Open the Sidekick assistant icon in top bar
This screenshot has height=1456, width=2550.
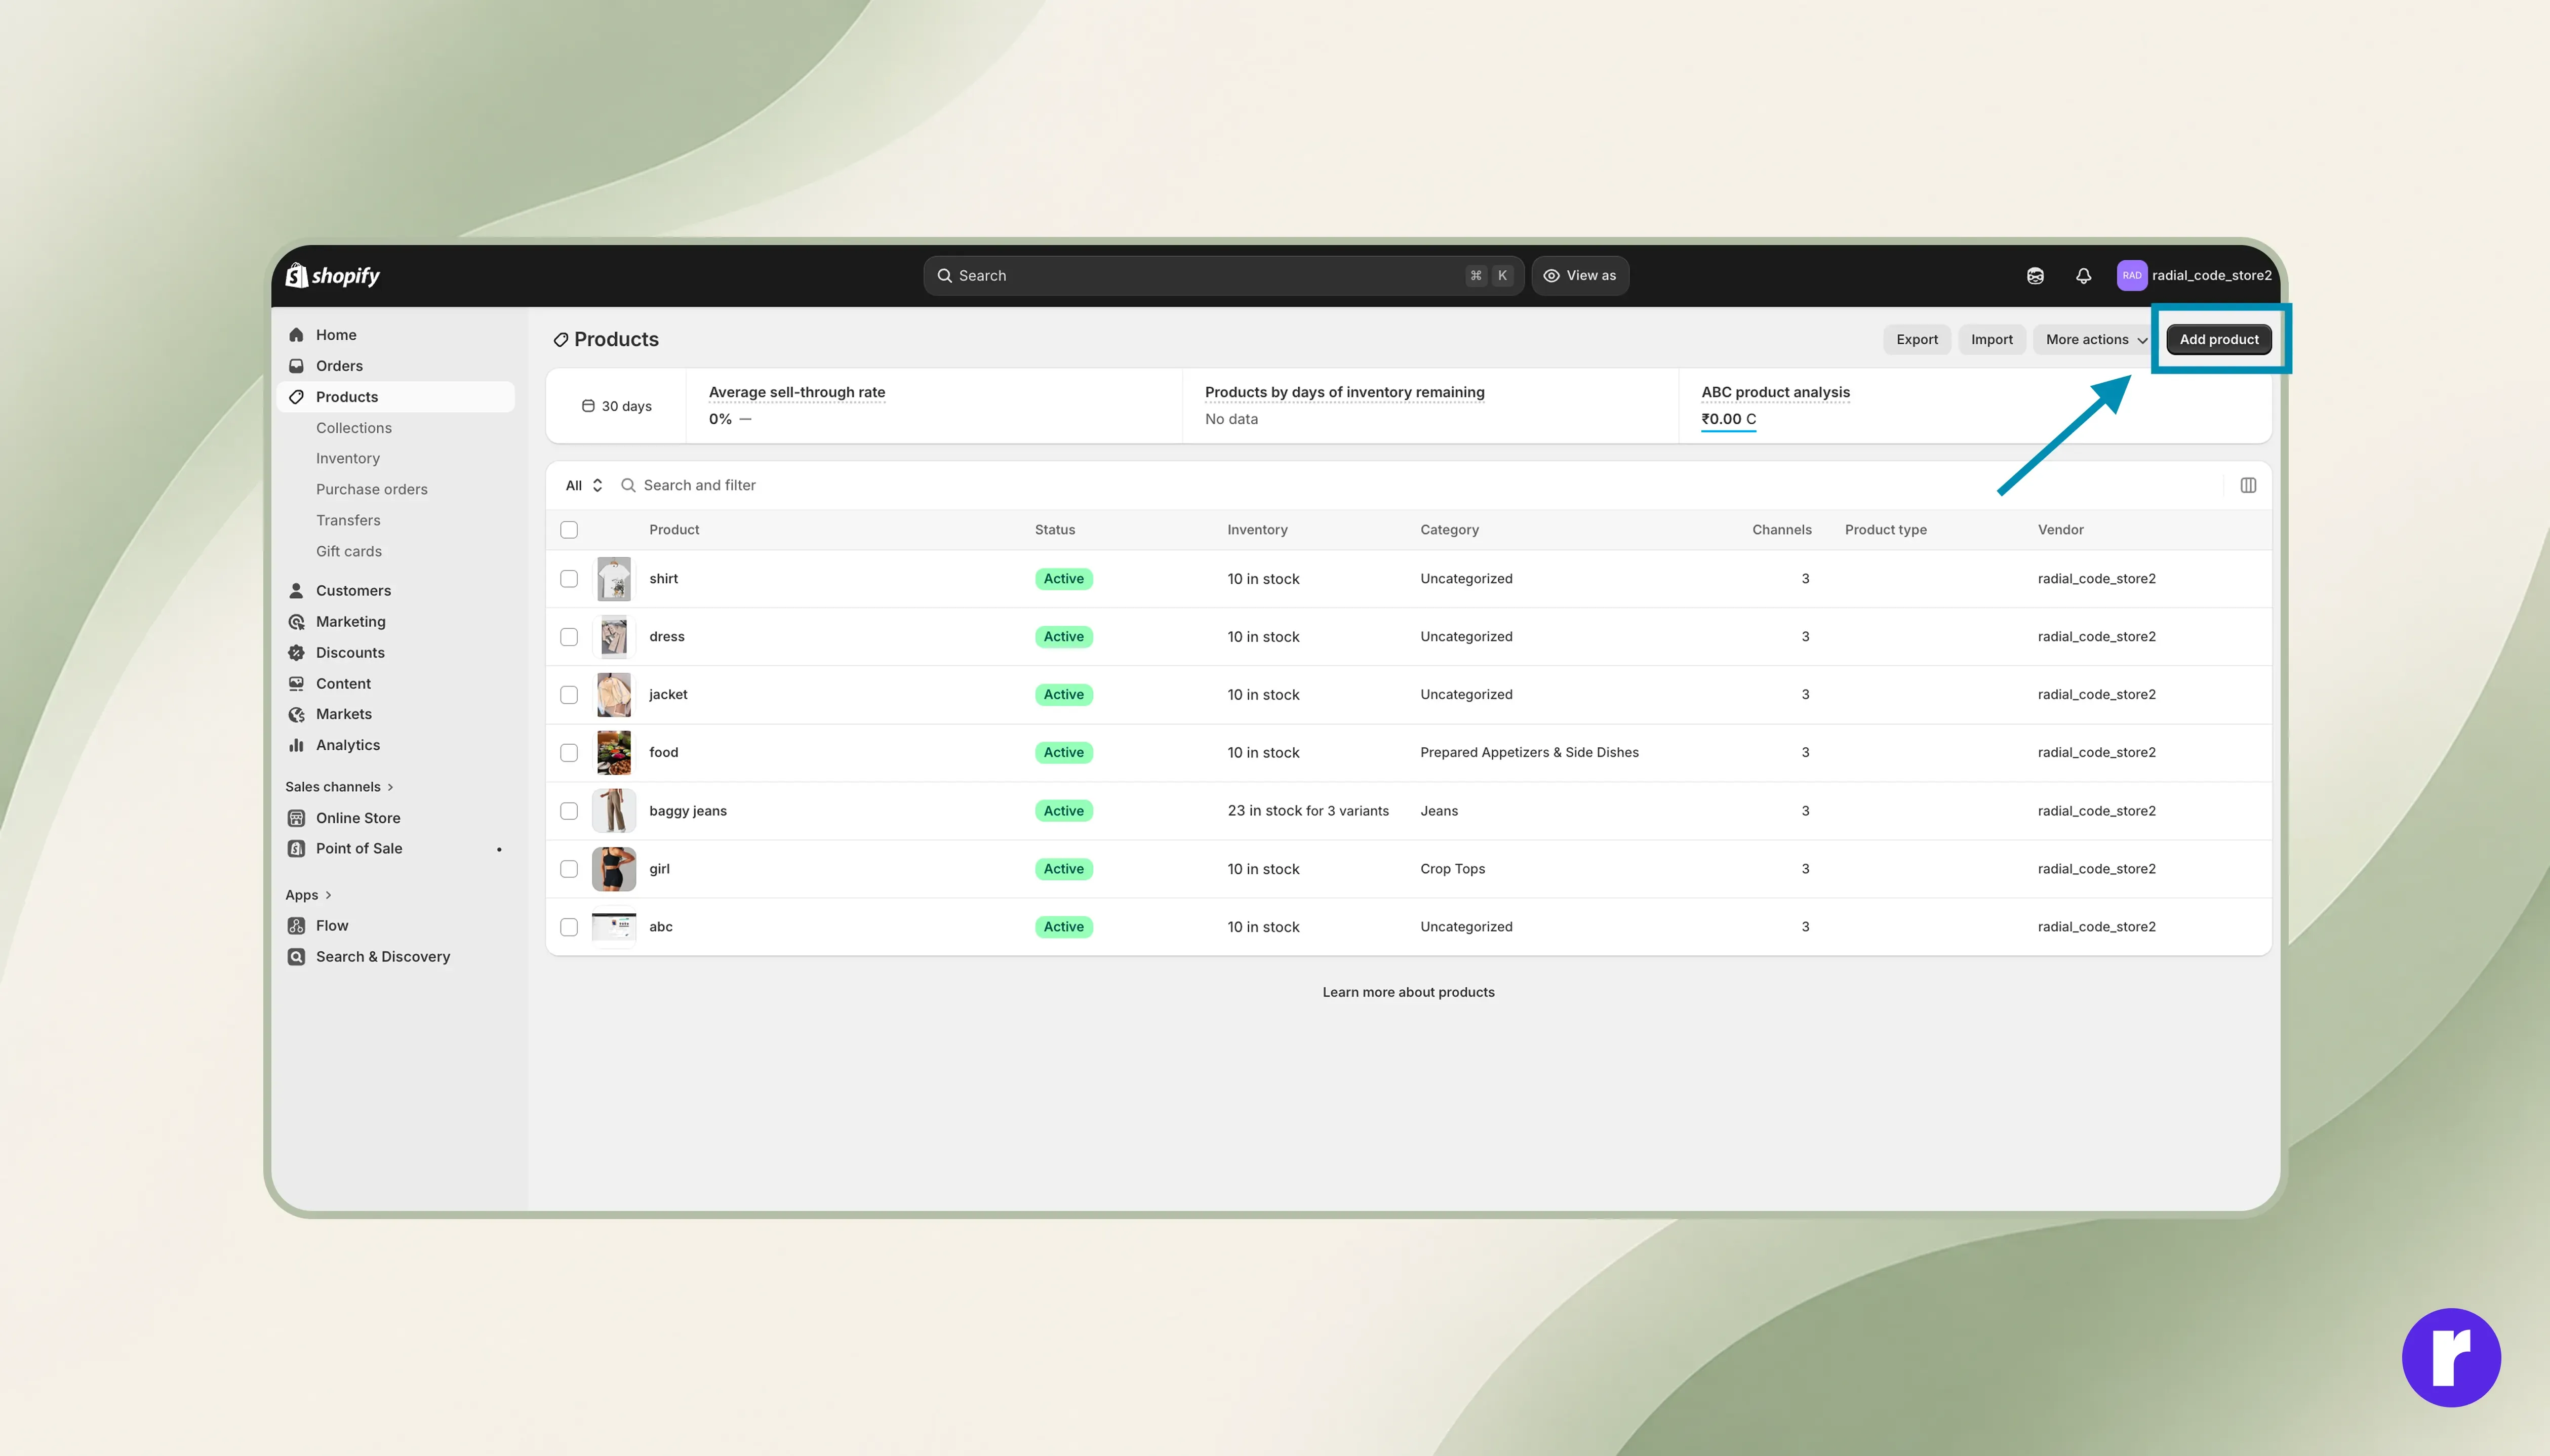pyautogui.click(x=2035, y=276)
